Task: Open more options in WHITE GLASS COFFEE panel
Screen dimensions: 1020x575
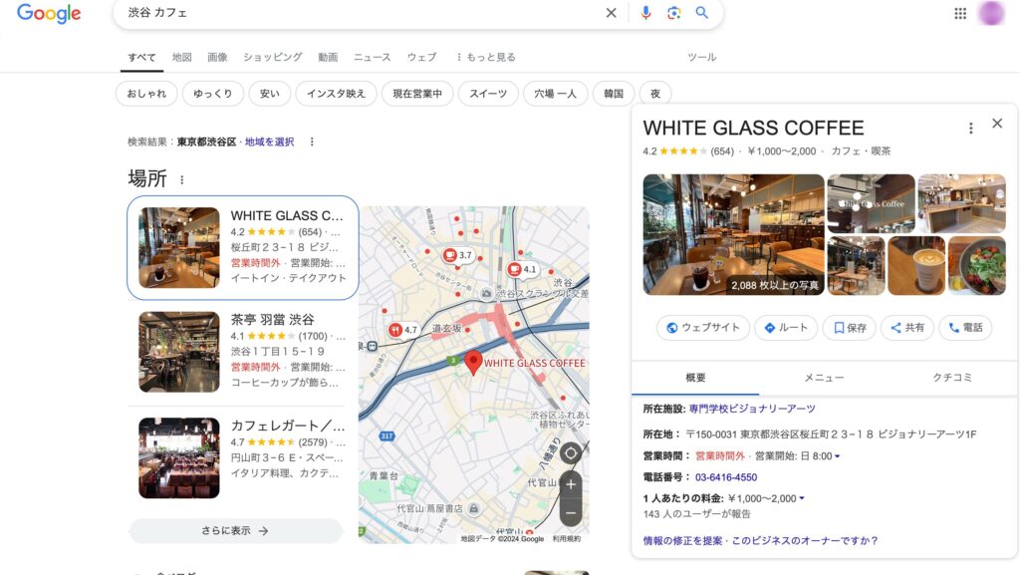Action: [970, 129]
